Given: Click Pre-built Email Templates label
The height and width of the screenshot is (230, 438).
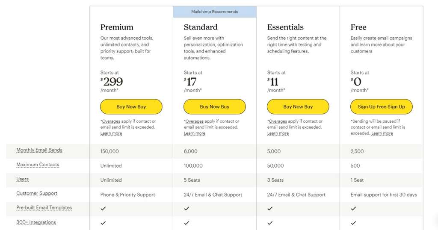Looking at the screenshot, I should pyautogui.click(x=44, y=208).
